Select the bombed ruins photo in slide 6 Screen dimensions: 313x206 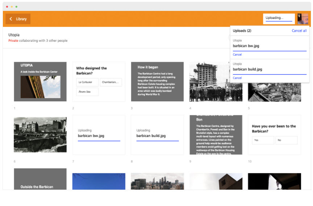(40, 135)
